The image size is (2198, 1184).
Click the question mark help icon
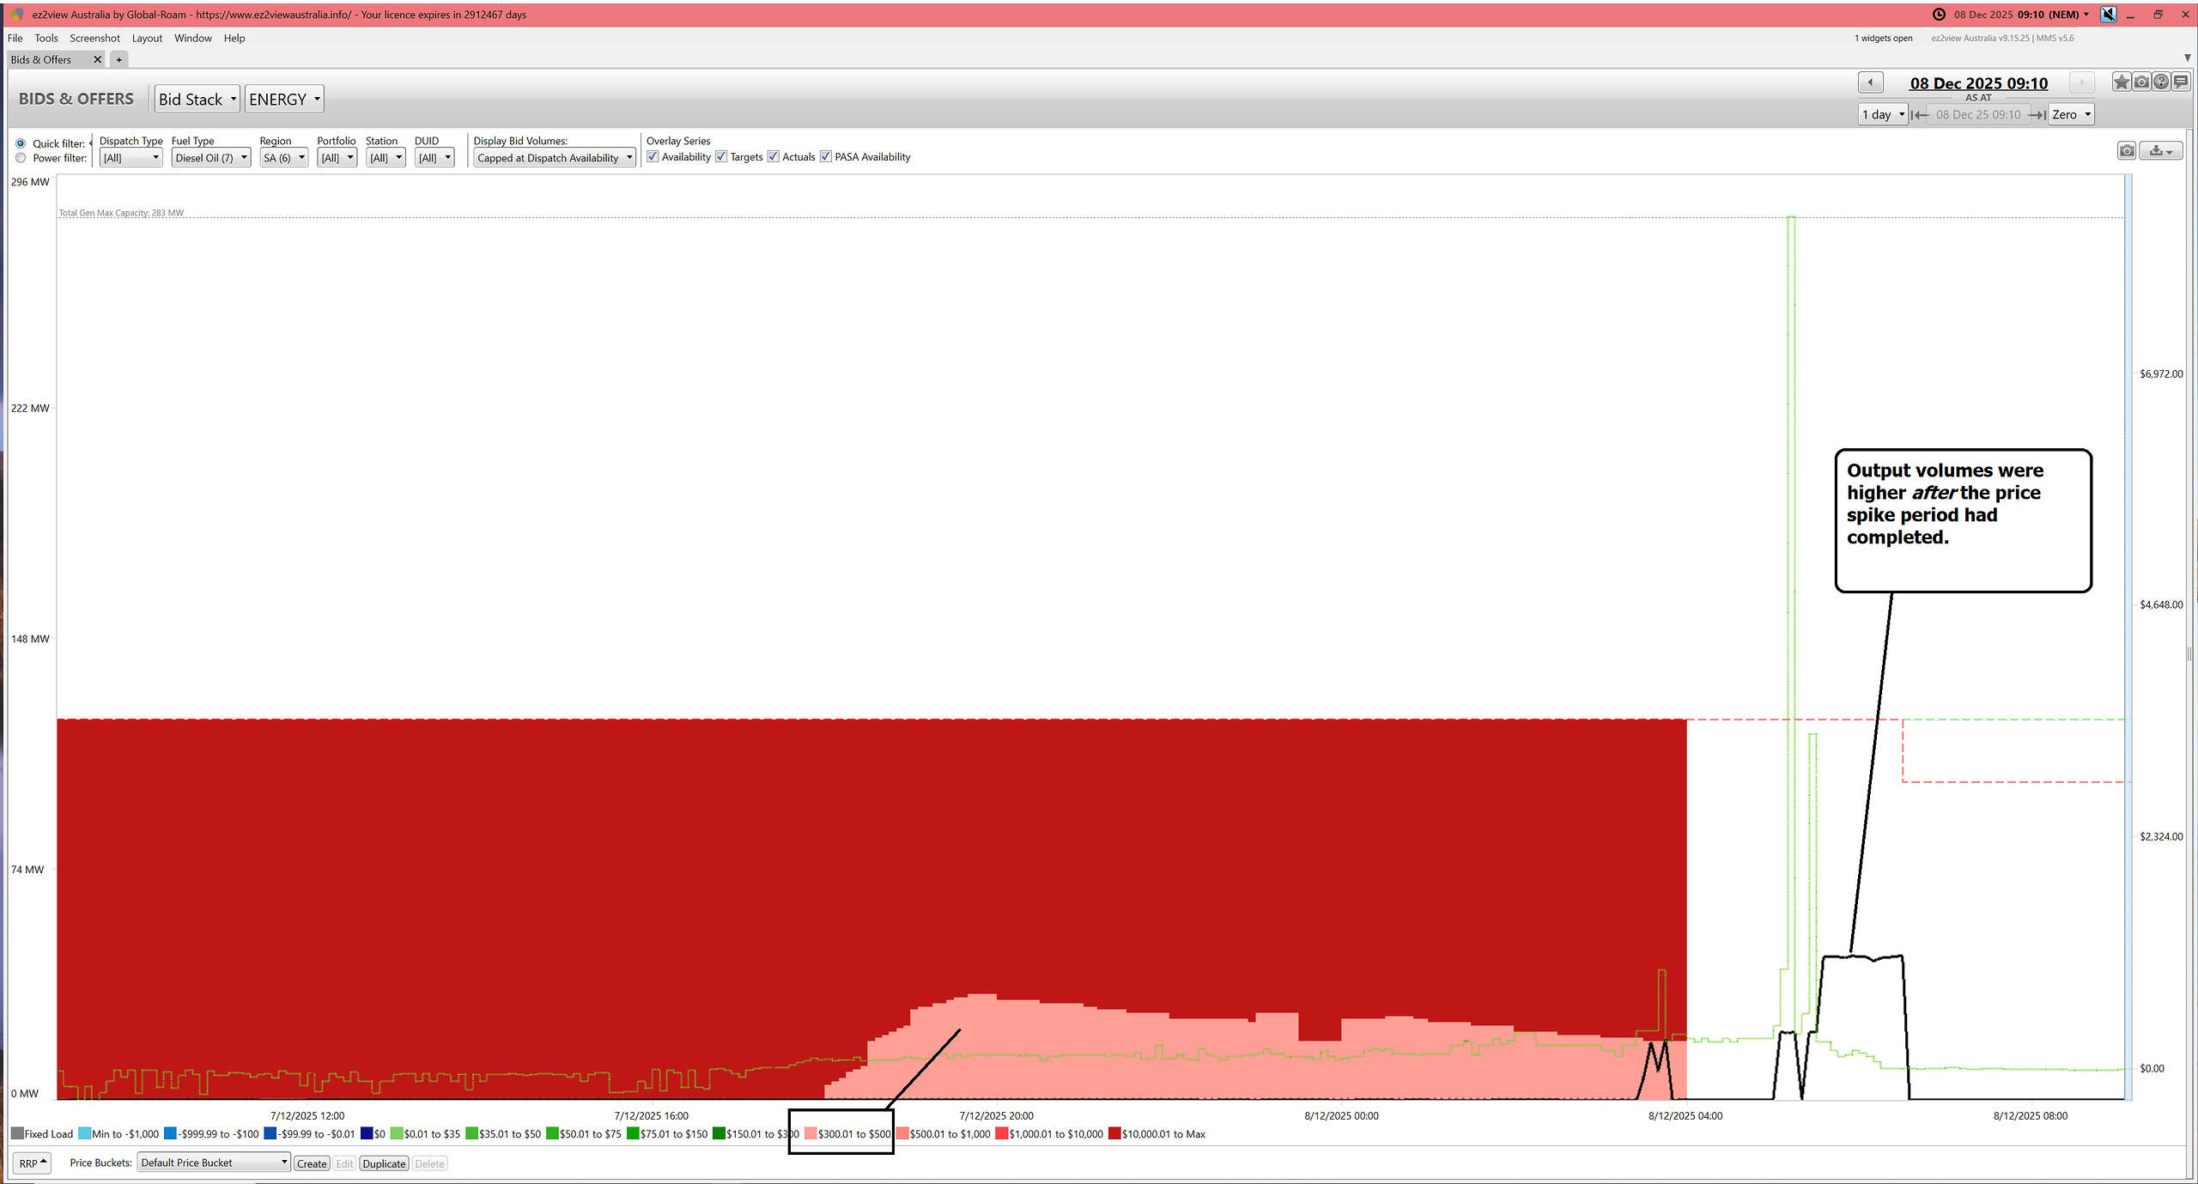tap(2161, 82)
